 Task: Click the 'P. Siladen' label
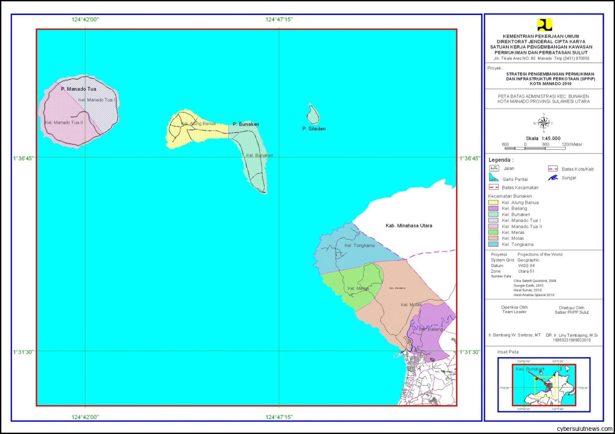tap(314, 129)
